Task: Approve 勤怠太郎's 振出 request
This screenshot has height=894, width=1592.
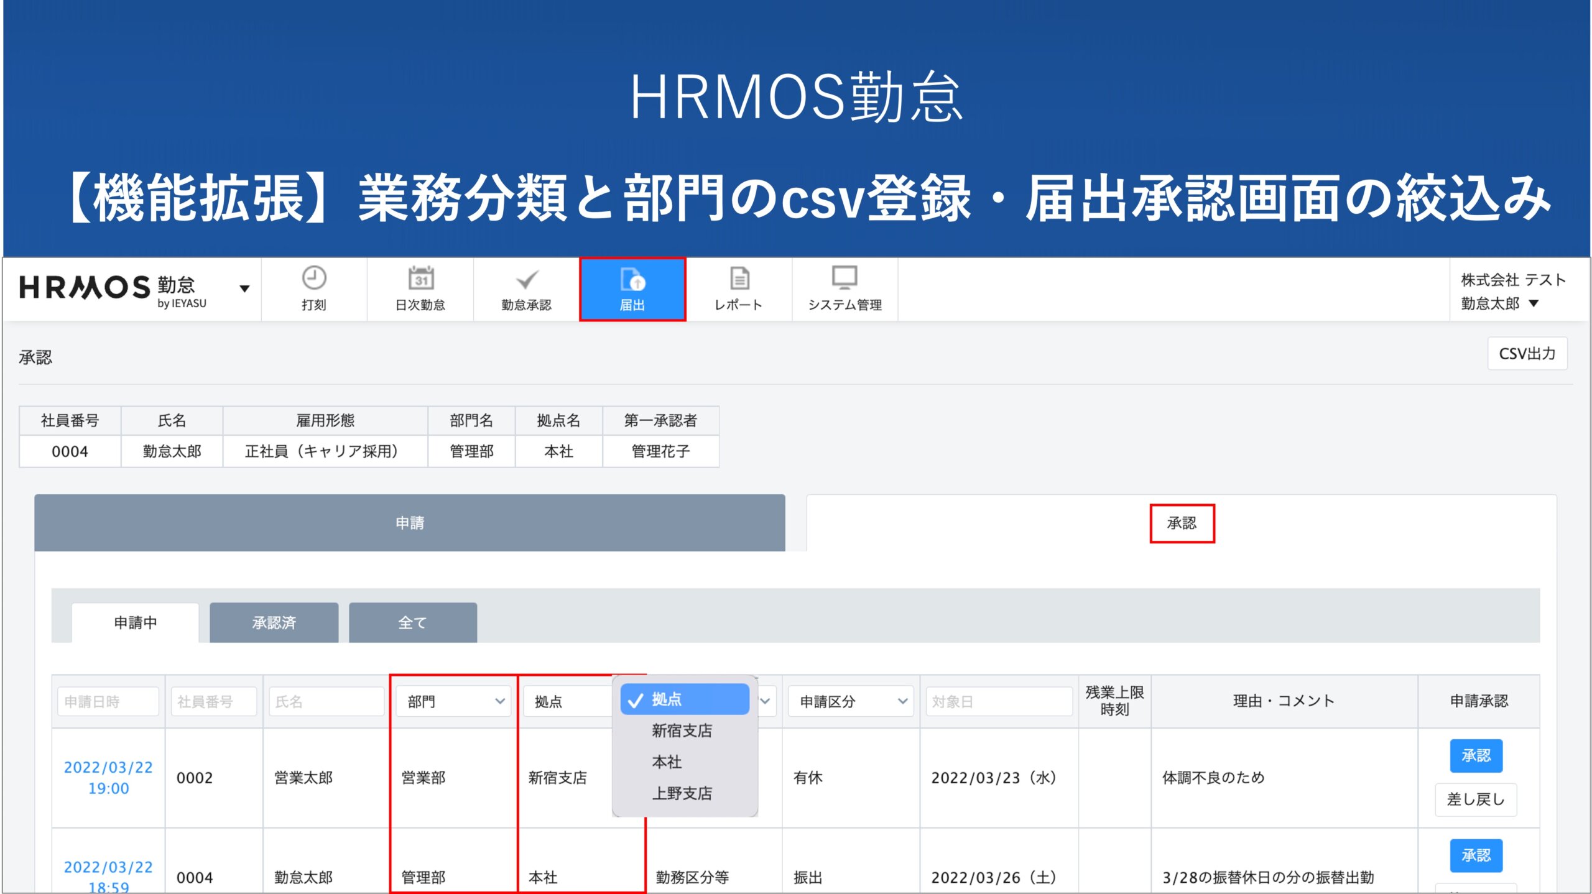Action: tap(1476, 855)
